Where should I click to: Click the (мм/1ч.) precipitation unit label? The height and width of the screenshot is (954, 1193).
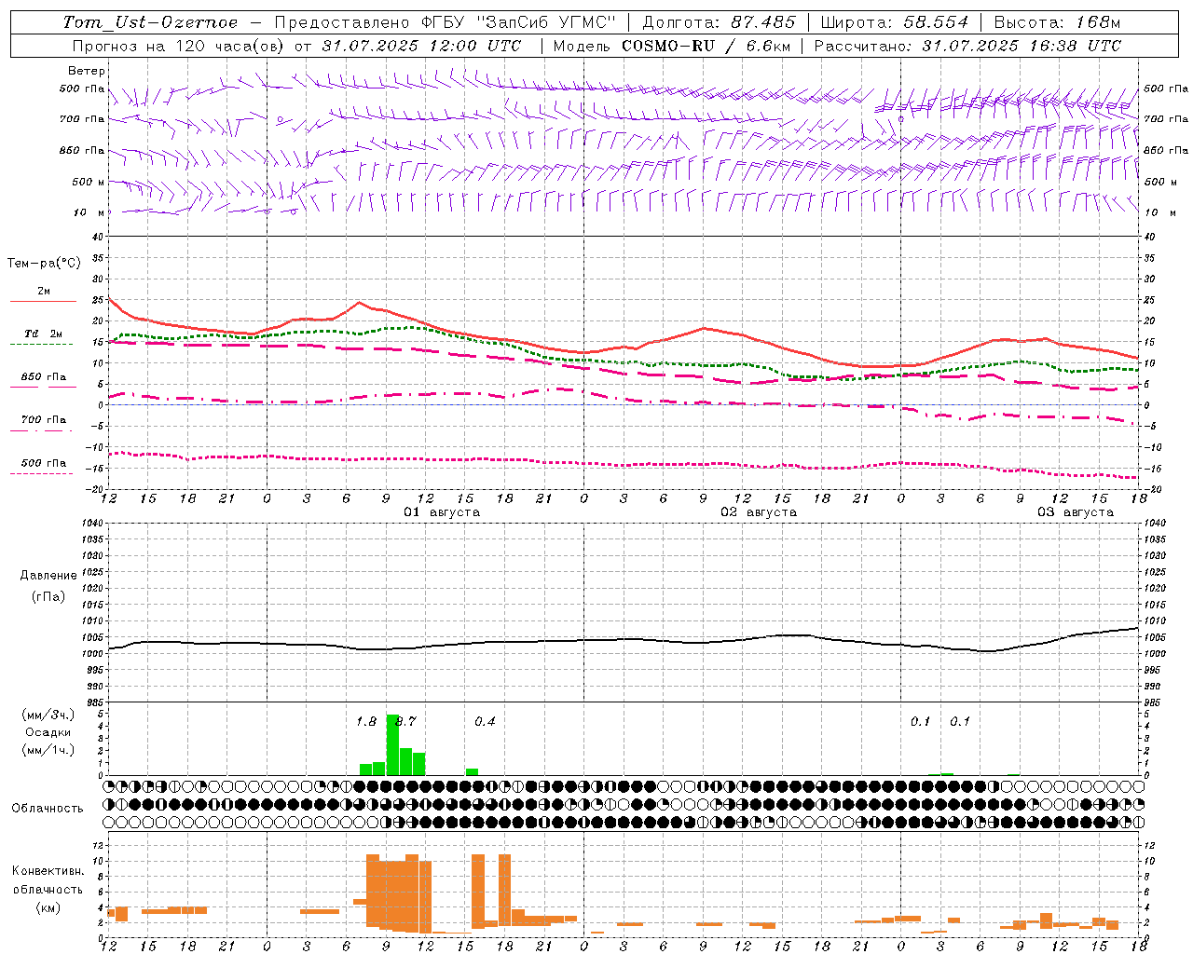point(48,750)
